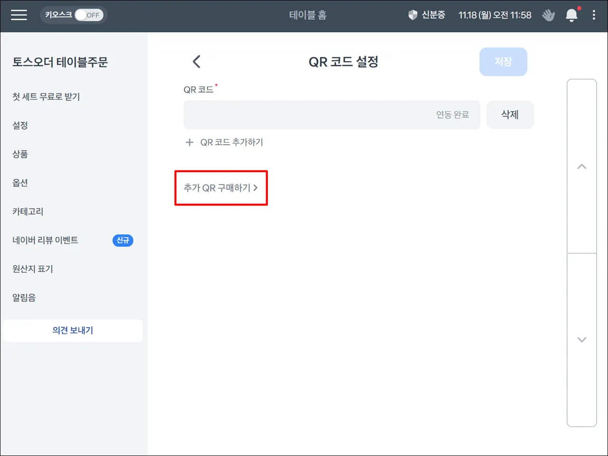Click the 의견 보내기 button
Viewport: 608px width, 456px height.
click(x=73, y=331)
